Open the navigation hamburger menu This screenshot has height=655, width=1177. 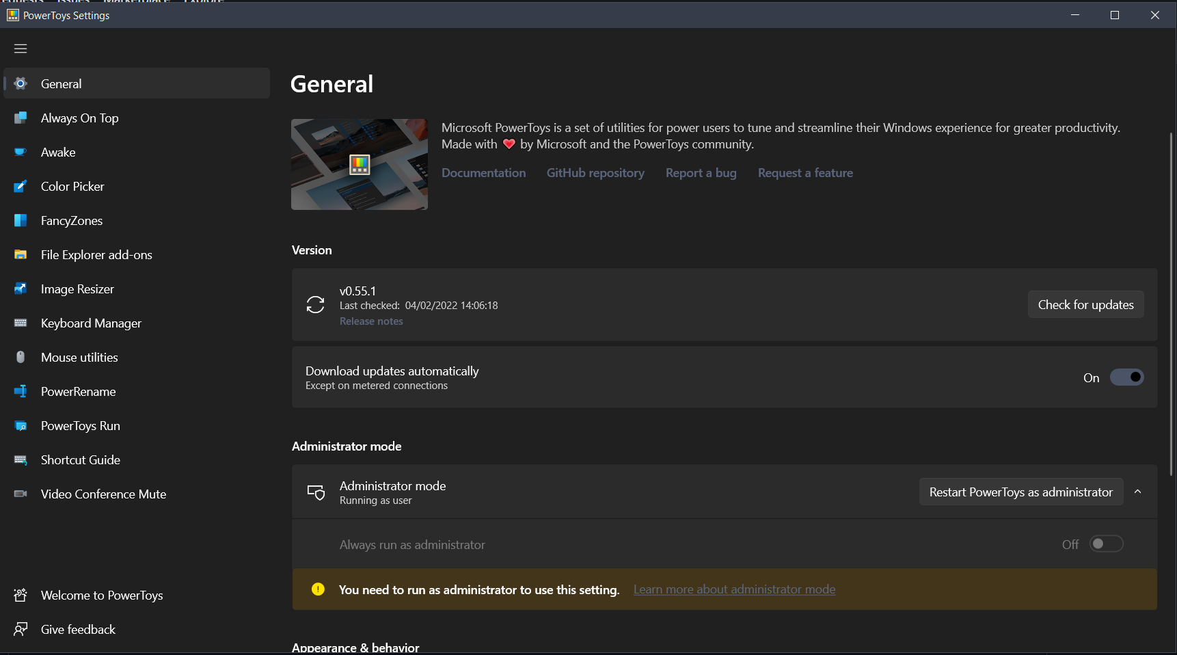(x=20, y=48)
